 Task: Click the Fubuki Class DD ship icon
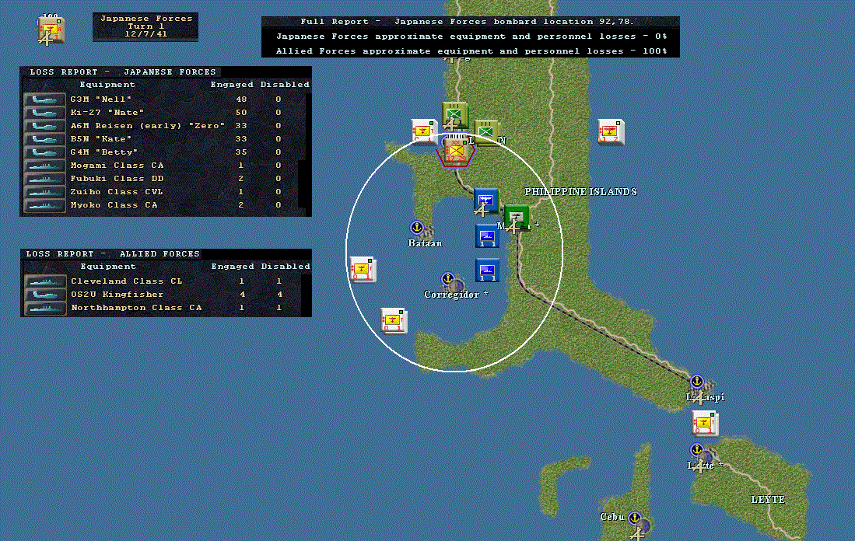(x=44, y=179)
